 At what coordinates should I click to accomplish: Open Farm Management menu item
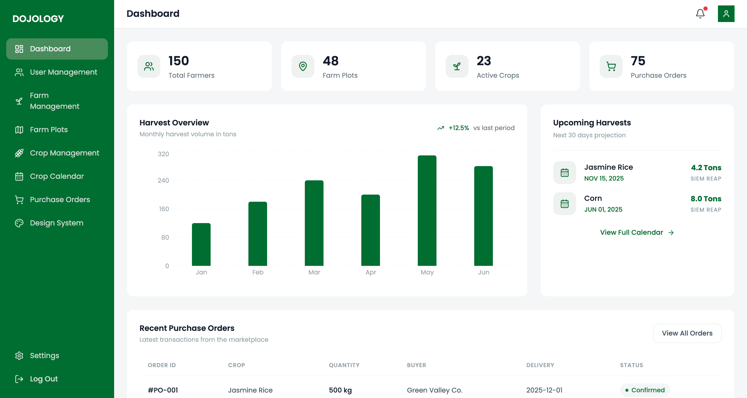click(57, 101)
